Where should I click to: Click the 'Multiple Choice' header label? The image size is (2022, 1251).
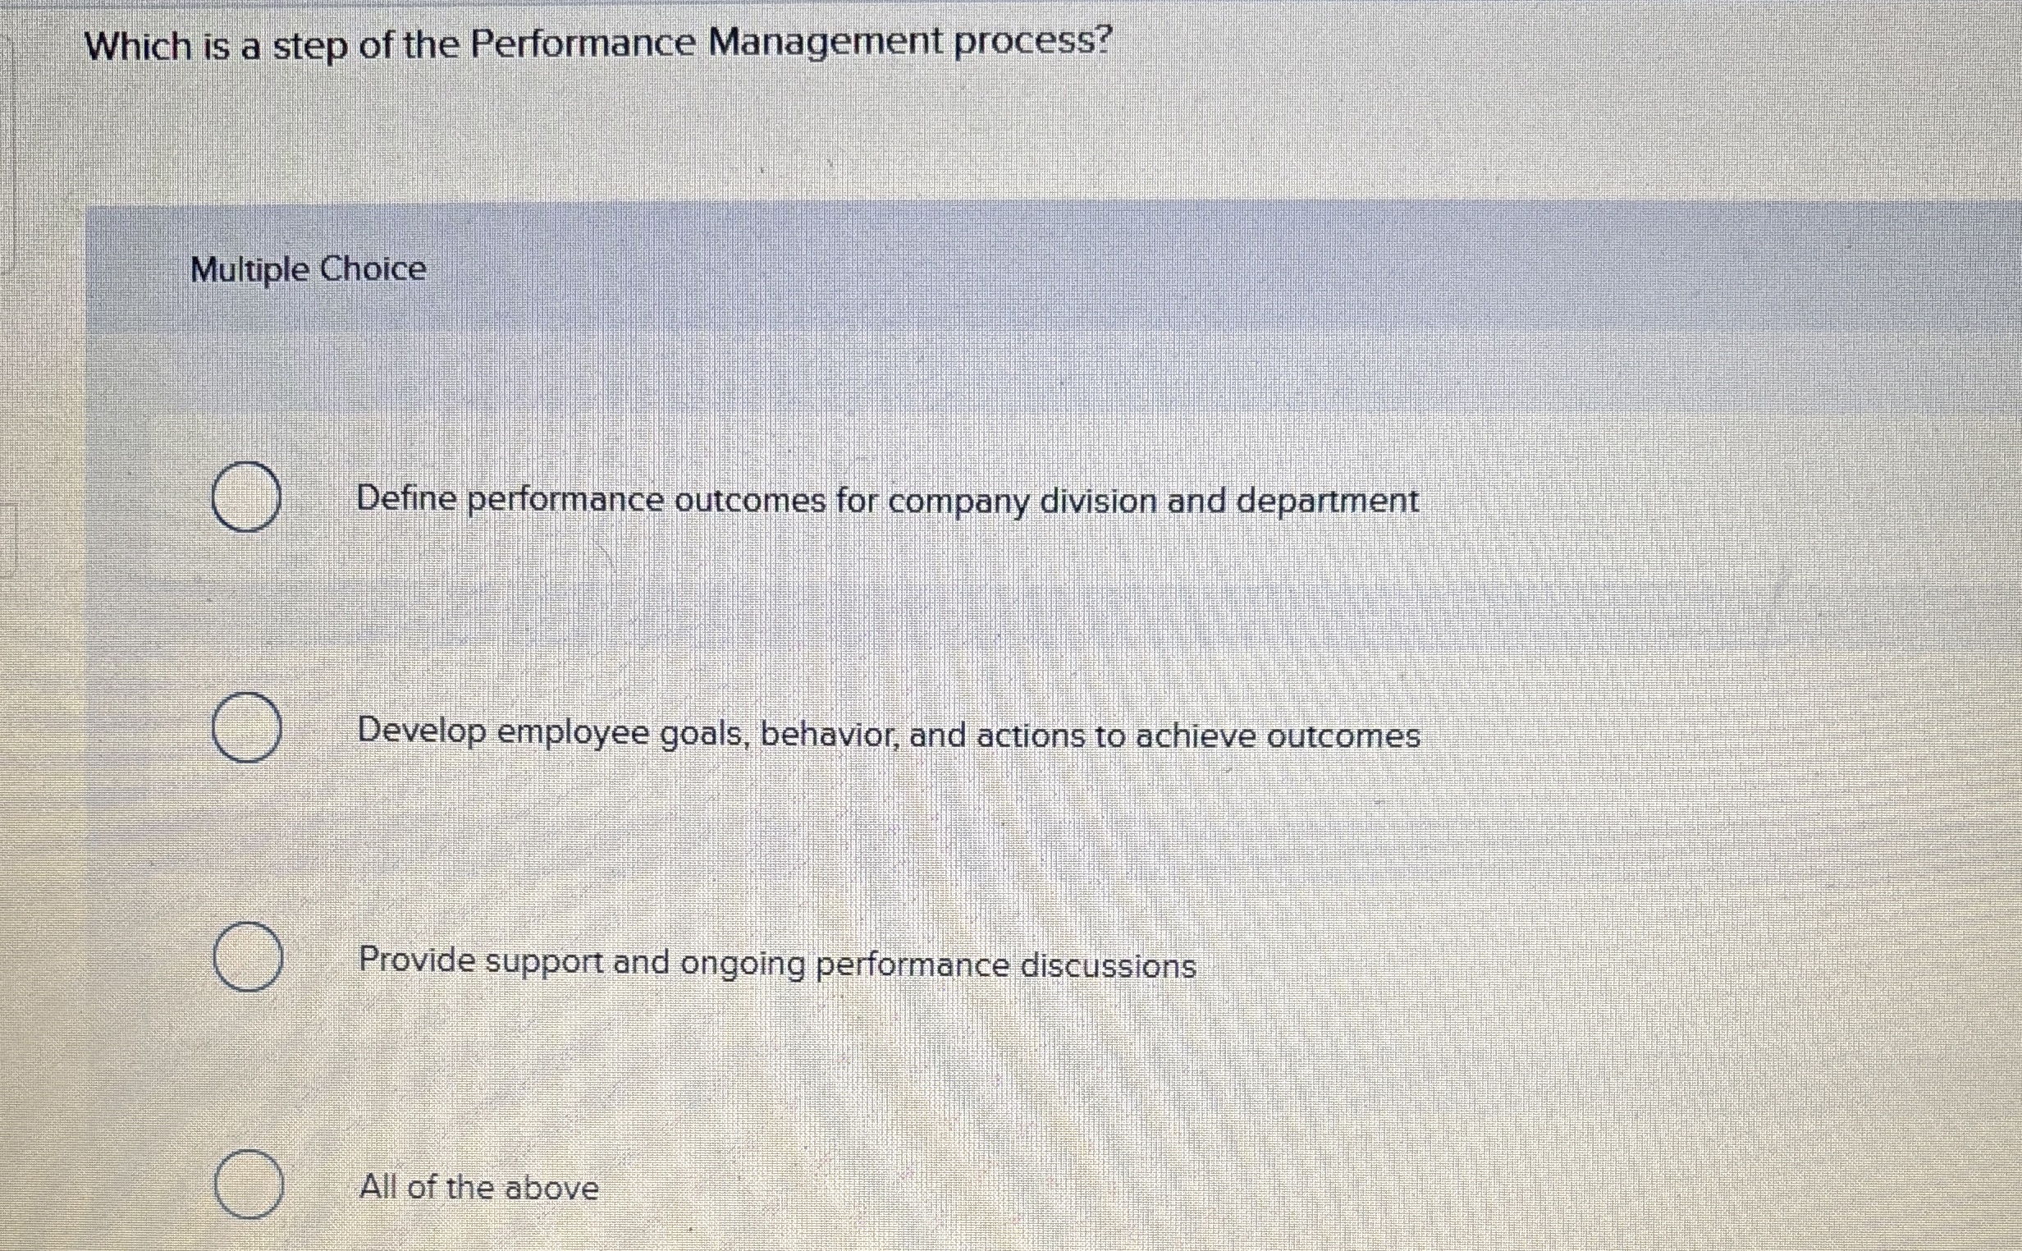pyautogui.click(x=307, y=269)
